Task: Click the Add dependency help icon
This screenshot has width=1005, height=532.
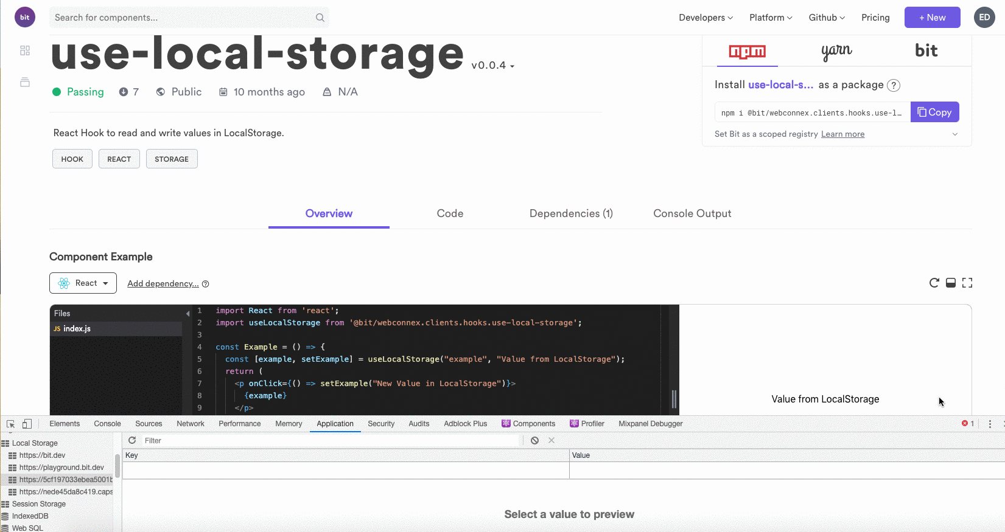Action: (x=205, y=284)
